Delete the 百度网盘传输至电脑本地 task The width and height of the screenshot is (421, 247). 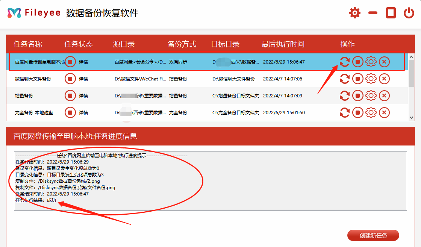pyautogui.click(x=384, y=62)
